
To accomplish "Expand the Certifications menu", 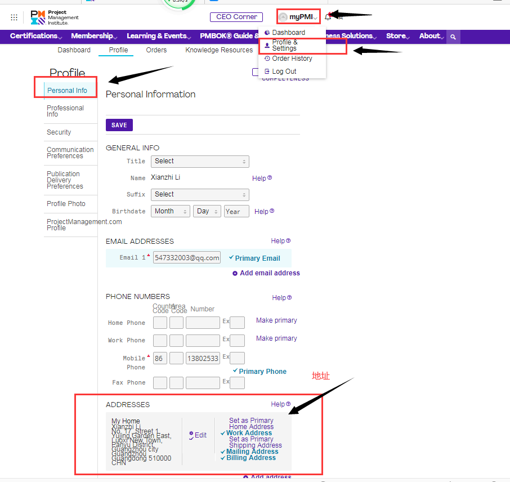I will 36,36.
